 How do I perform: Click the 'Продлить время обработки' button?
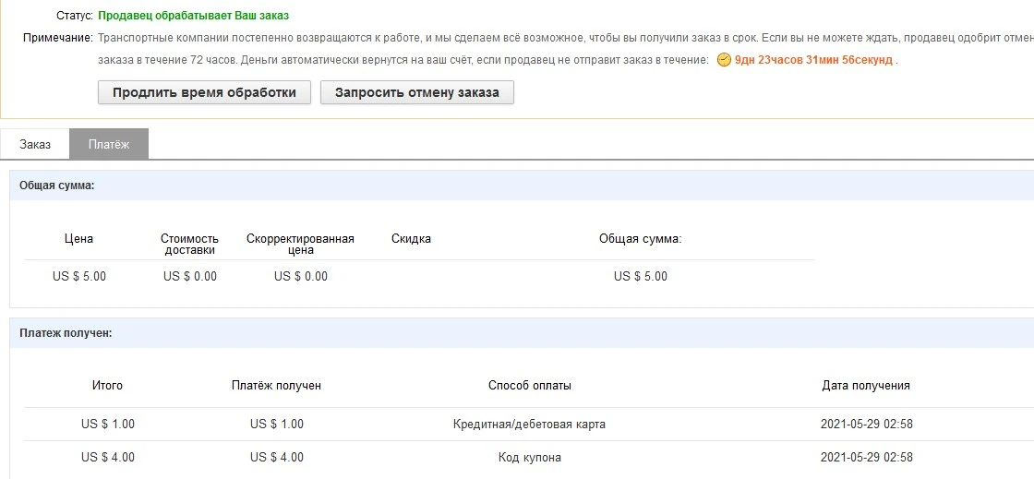coord(204,92)
